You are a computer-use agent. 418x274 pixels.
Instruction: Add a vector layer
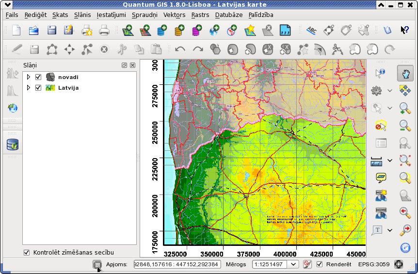pos(128,31)
